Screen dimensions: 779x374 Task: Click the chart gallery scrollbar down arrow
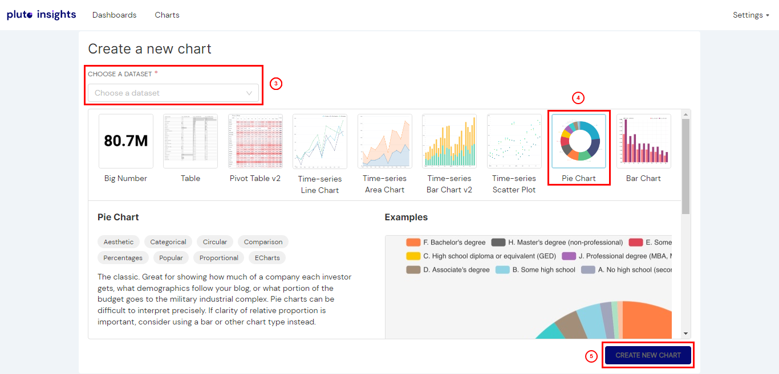tap(686, 334)
